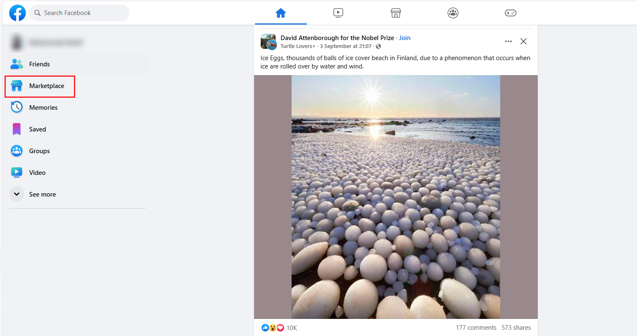Open the Gaming controller icon

[511, 13]
